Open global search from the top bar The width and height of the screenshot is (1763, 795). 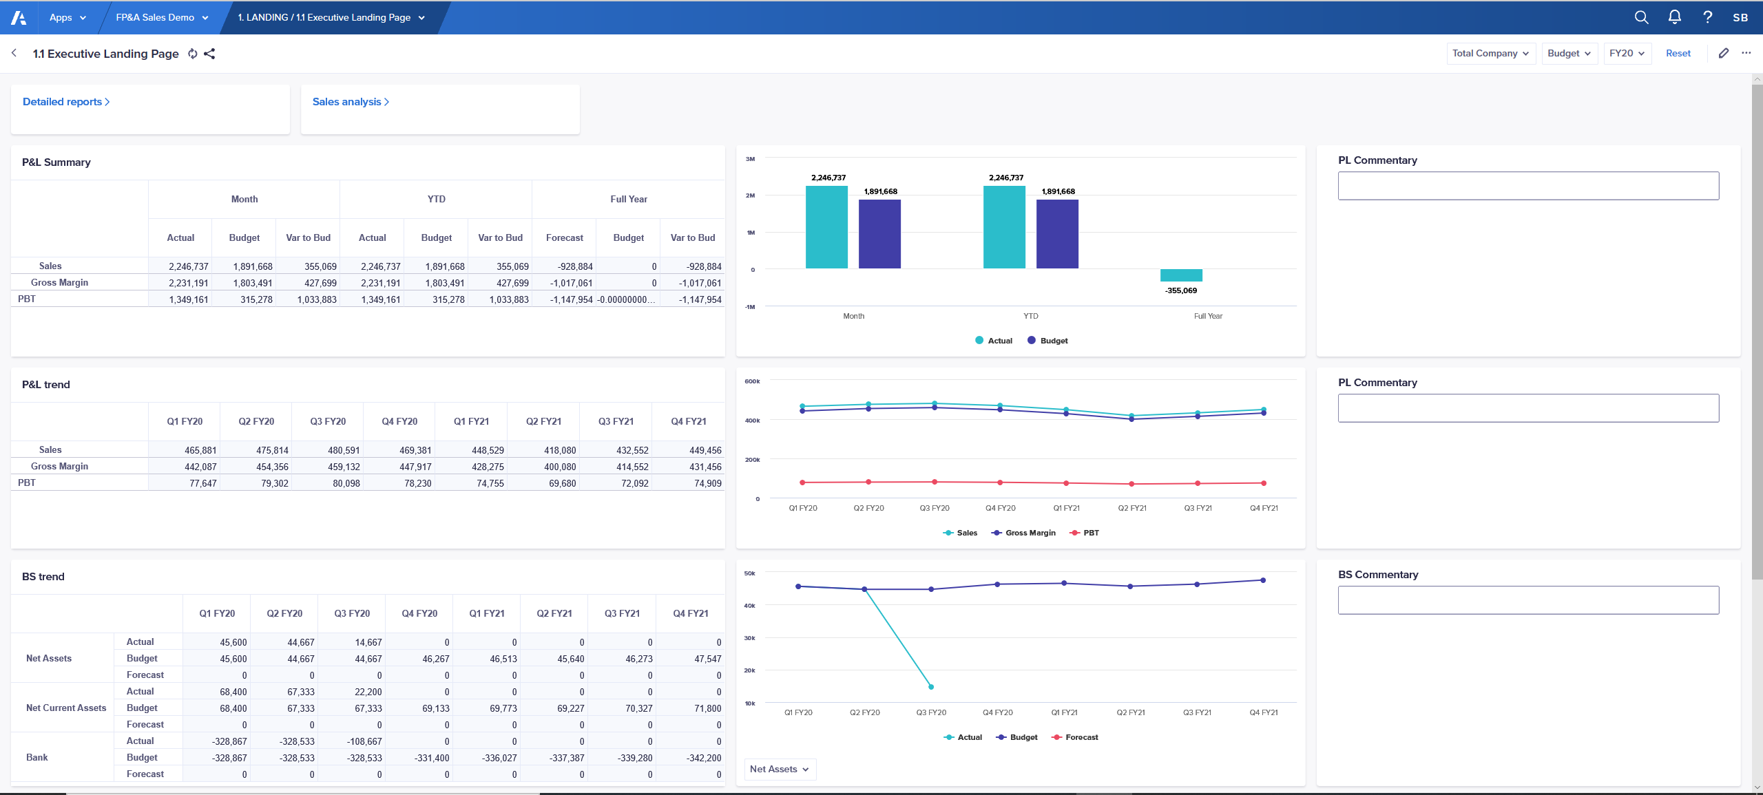pos(1641,17)
